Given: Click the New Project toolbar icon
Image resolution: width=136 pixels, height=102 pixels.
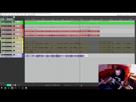Looking at the screenshot, I should [1, 17].
